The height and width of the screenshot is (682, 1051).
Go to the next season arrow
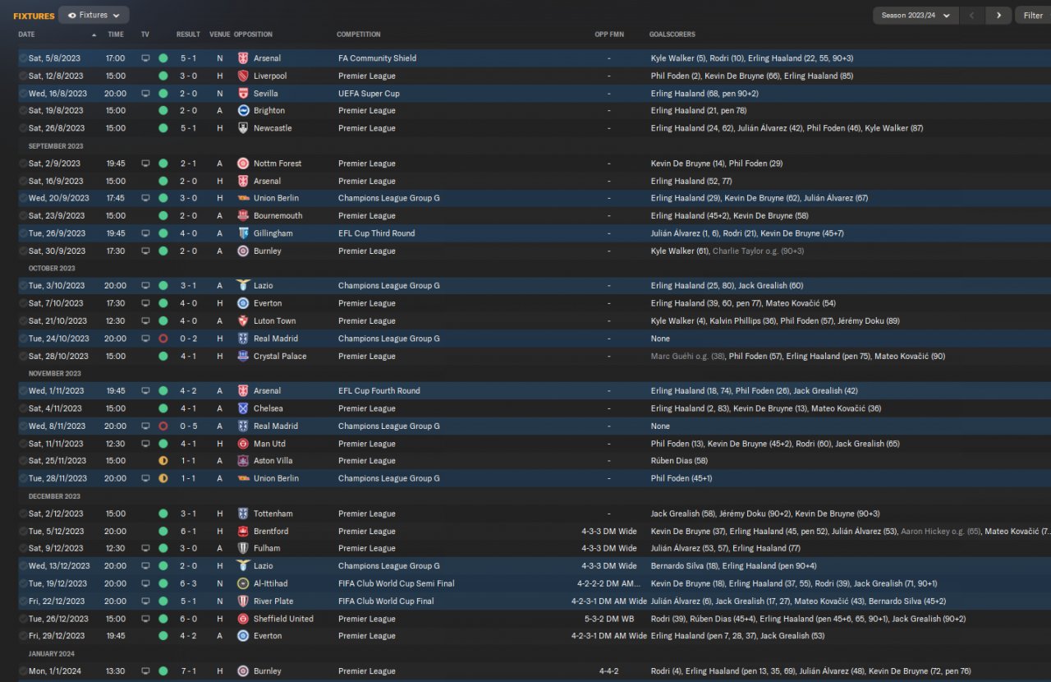pos(998,15)
